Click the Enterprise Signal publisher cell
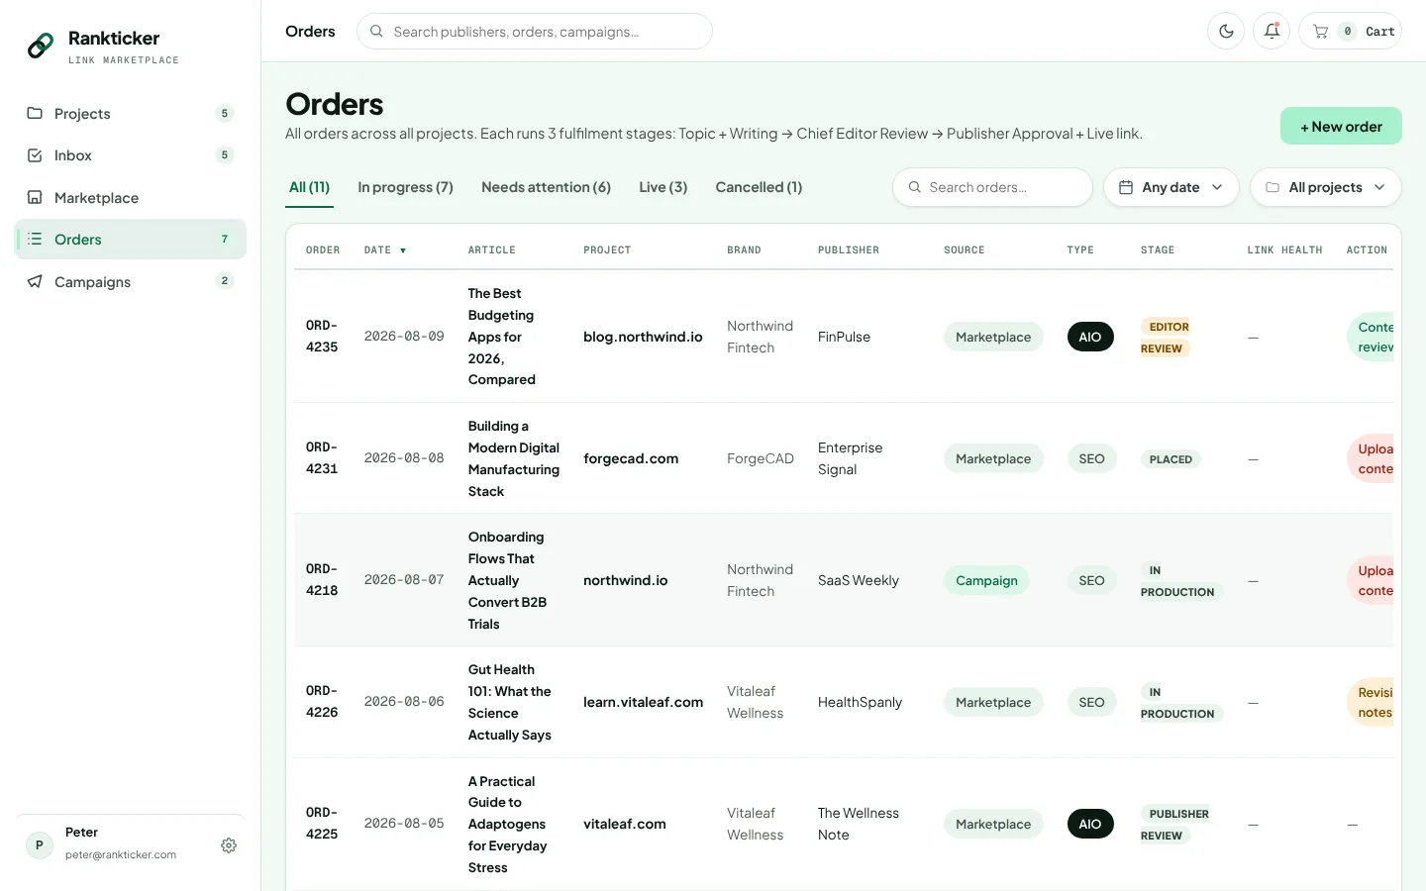This screenshot has height=891, width=1426. [x=850, y=458]
